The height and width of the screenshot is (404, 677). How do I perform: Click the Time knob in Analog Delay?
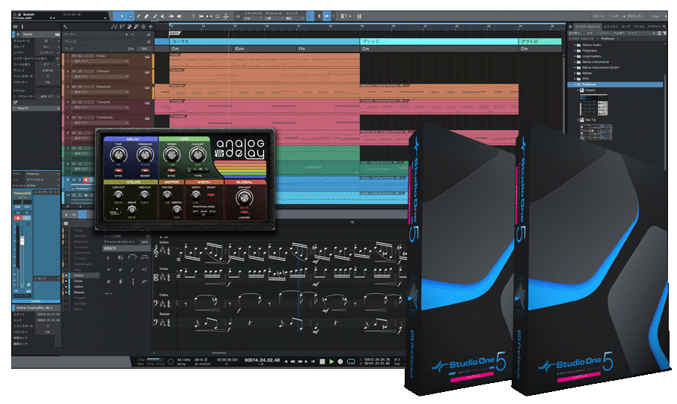click(118, 154)
